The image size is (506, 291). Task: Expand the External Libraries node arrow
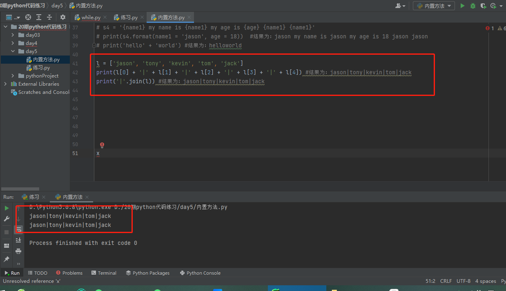(x=5, y=84)
